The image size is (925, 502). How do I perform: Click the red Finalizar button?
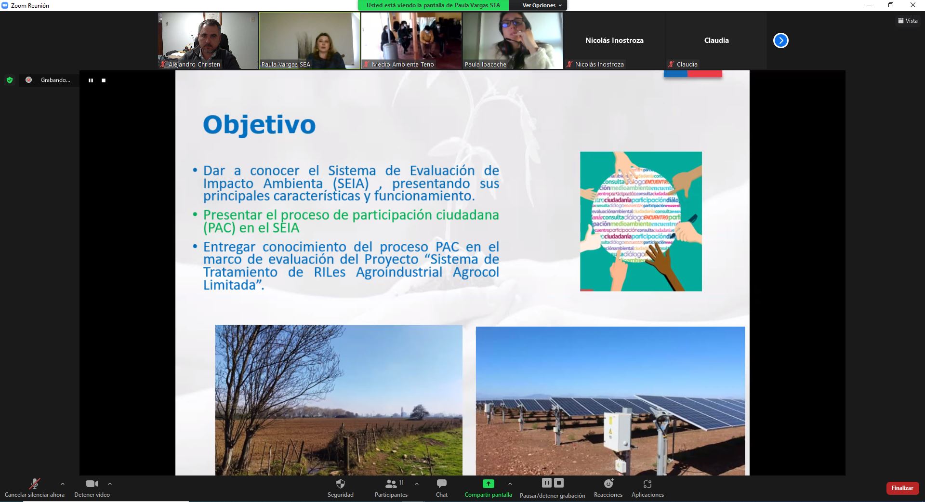pyautogui.click(x=902, y=488)
